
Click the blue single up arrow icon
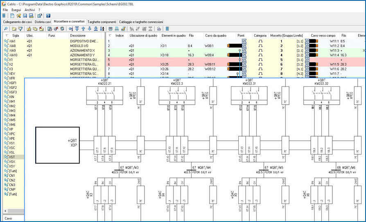click(x=83, y=29)
